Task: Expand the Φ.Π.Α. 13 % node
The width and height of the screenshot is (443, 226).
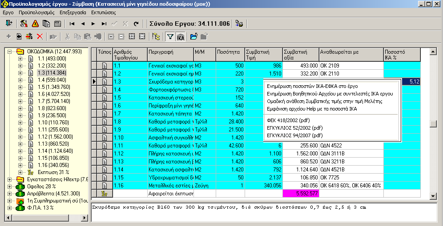Action: [x=9, y=207]
